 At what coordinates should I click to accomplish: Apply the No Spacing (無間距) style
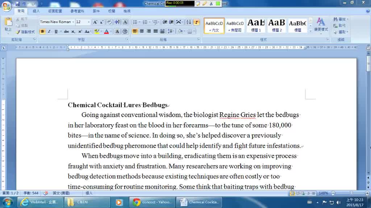[235, 26]
